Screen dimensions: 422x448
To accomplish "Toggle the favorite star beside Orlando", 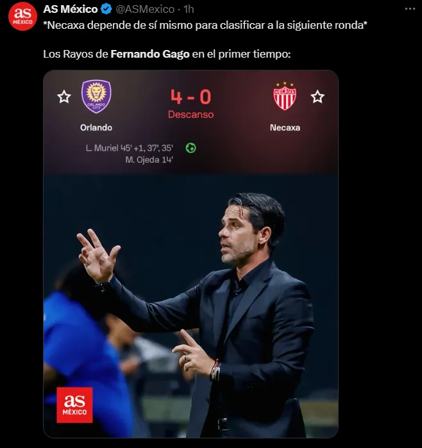I will click(64, 97).
